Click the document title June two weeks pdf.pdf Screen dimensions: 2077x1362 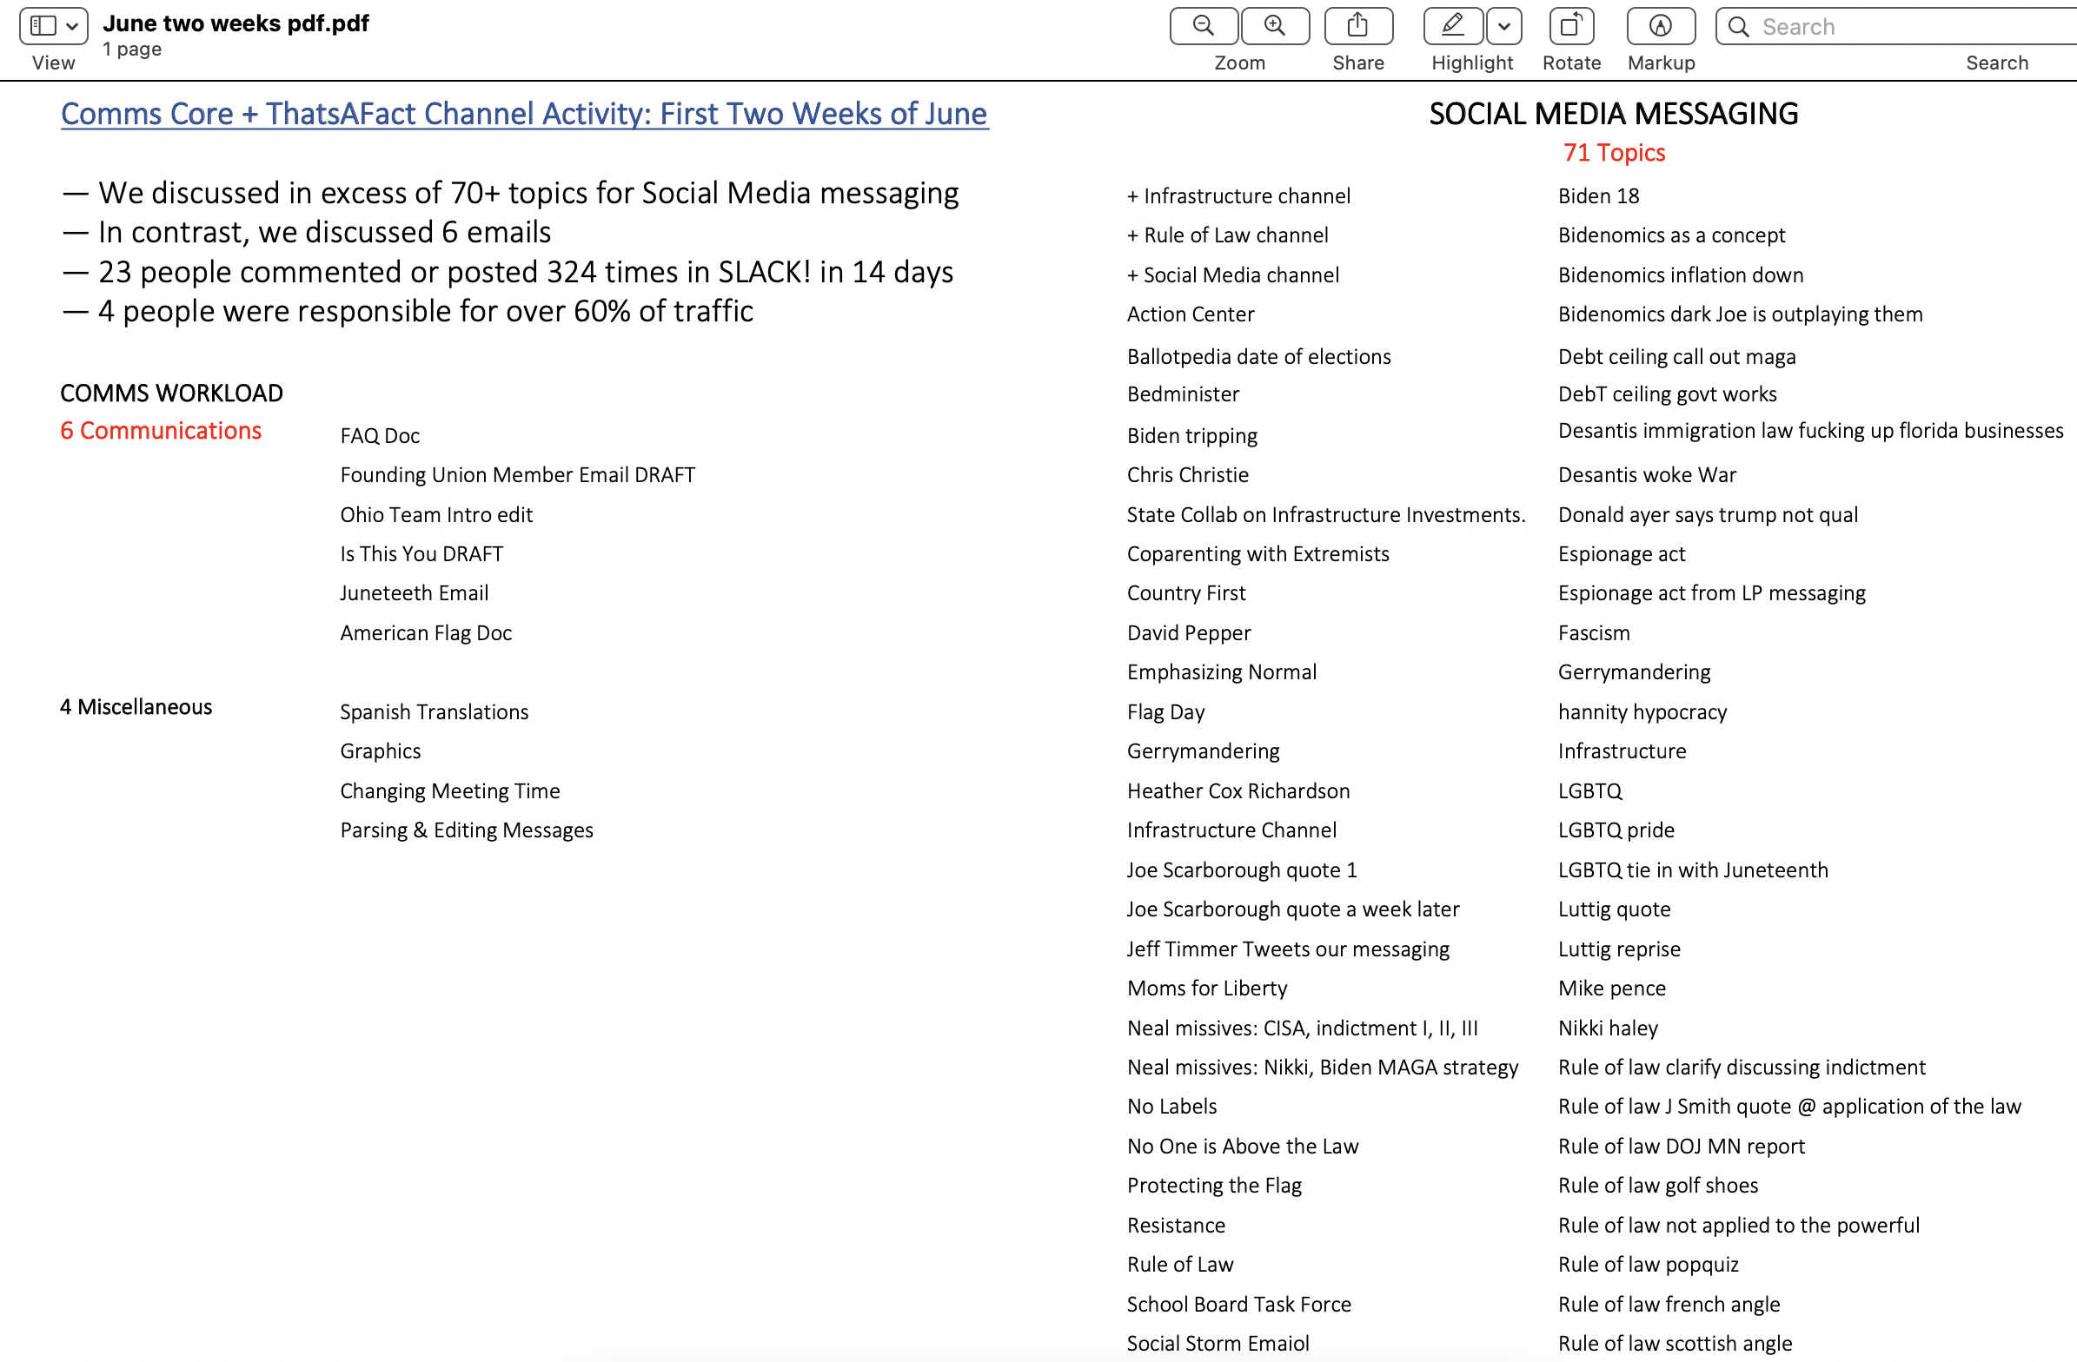tap(236, 23)
